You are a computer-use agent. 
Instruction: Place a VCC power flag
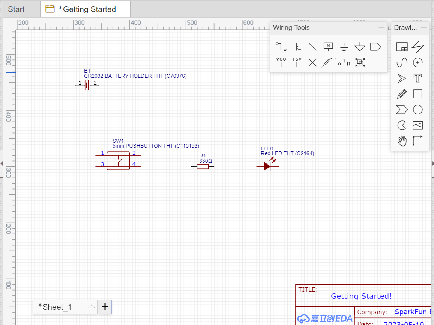pyautogui.click(x=281, y=62)
